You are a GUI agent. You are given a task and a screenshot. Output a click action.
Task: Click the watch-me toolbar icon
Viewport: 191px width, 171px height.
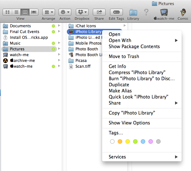[x=164, y=12]
